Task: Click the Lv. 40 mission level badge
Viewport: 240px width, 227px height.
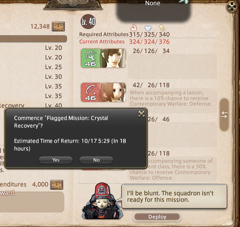Action: (88, 22)
